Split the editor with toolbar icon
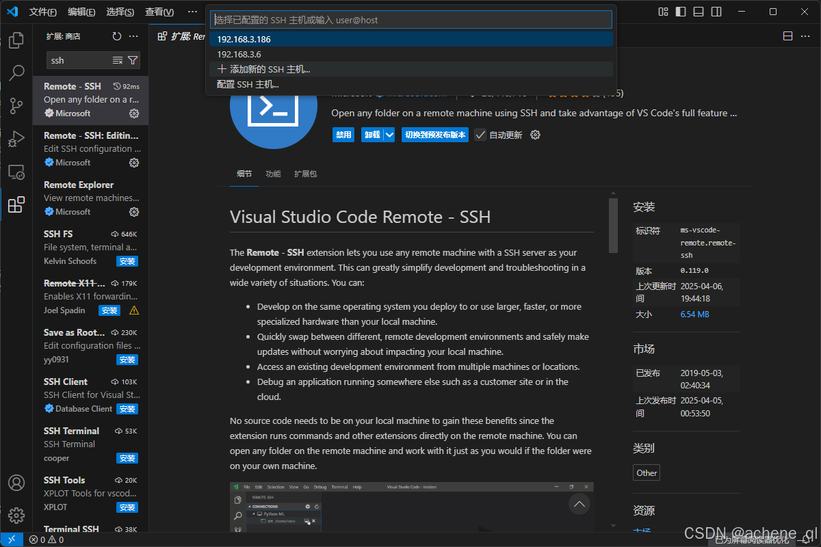821x547 pixels. 787,36
